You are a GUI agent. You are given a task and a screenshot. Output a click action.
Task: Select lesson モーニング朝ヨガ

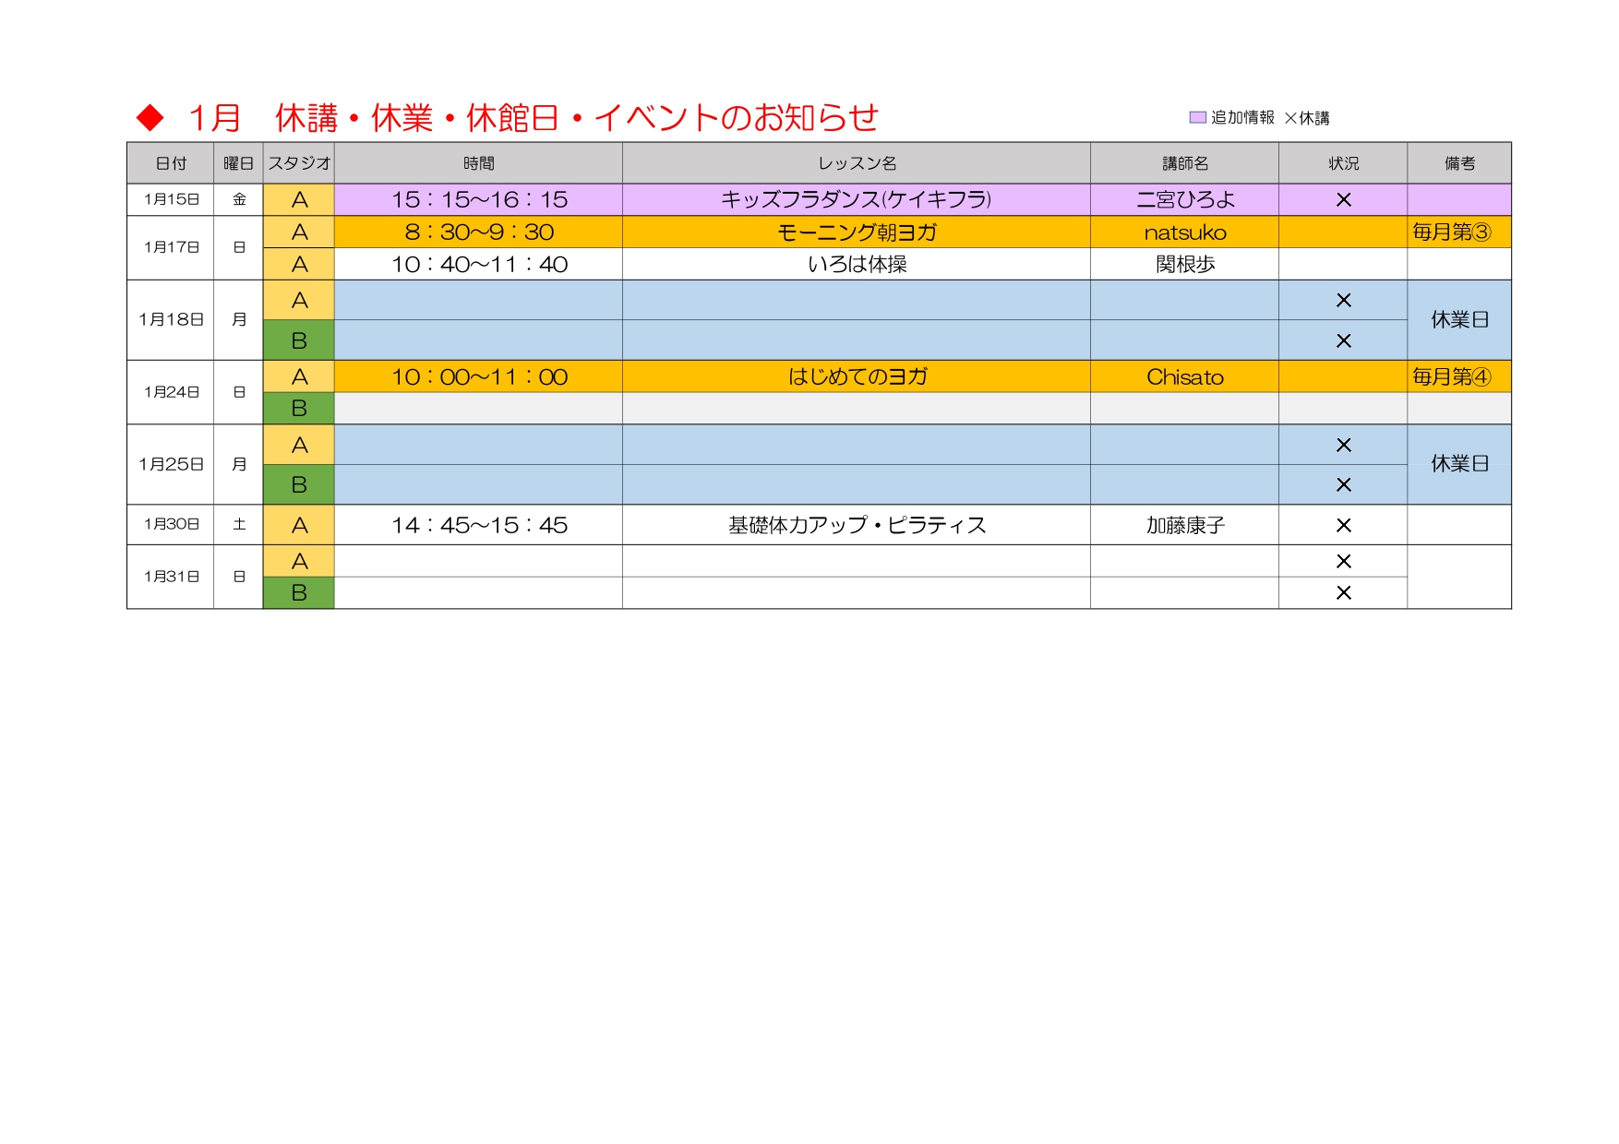[x=857, y=232]
